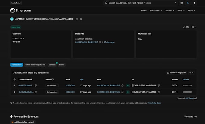Click the Source Code badge
Image resolution: width=205 pixels, height=124 pixels.
(16, 27)
